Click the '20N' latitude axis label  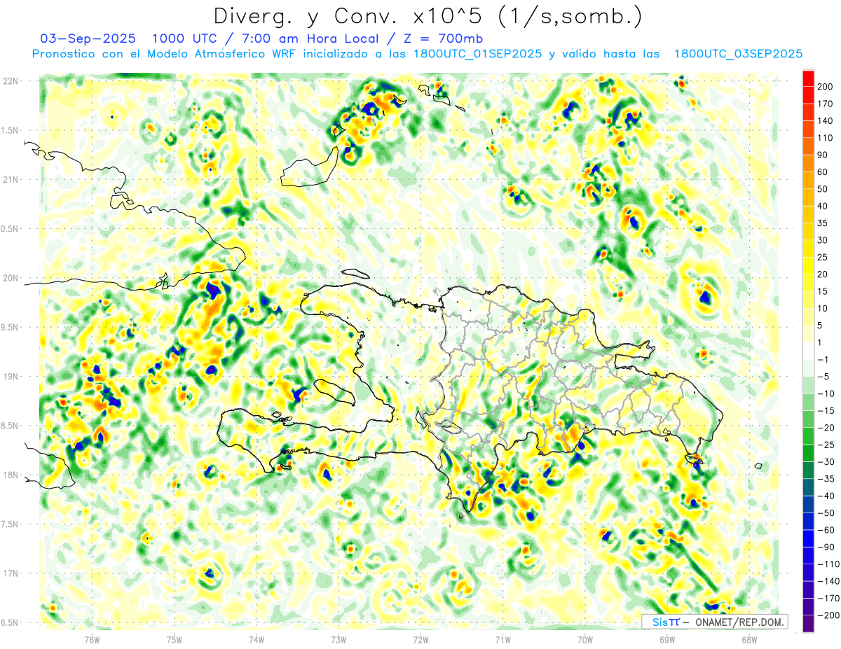[11, 278]
